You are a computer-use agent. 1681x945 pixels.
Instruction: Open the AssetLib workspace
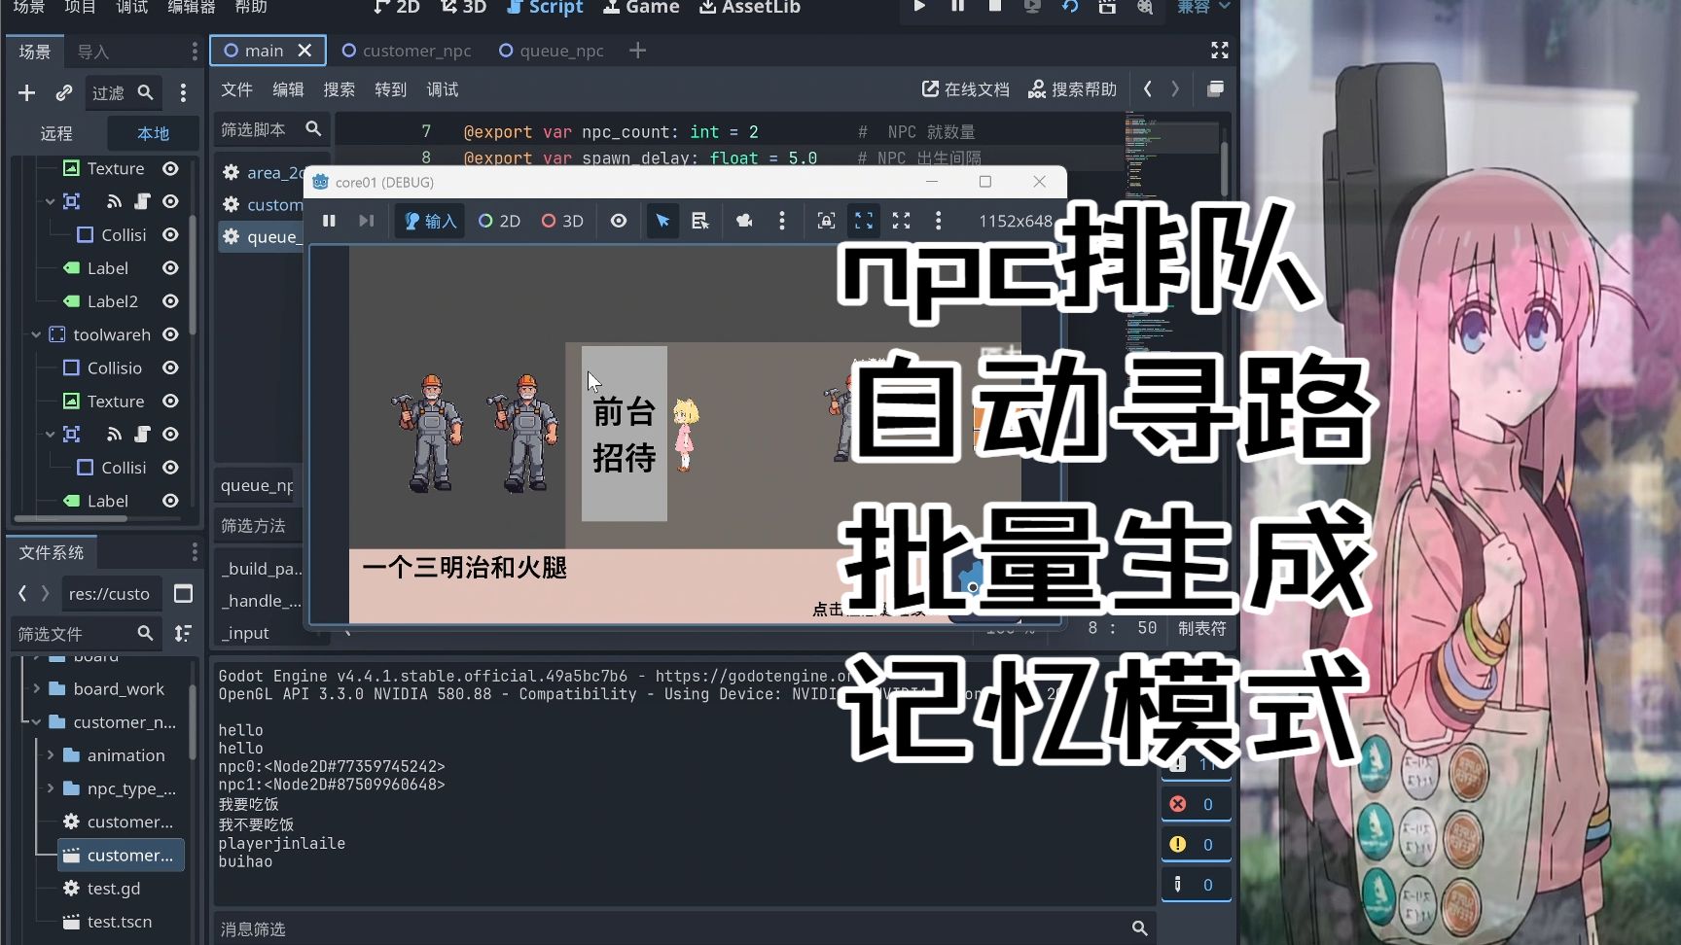pyautogui.click(x=750, y=8)
